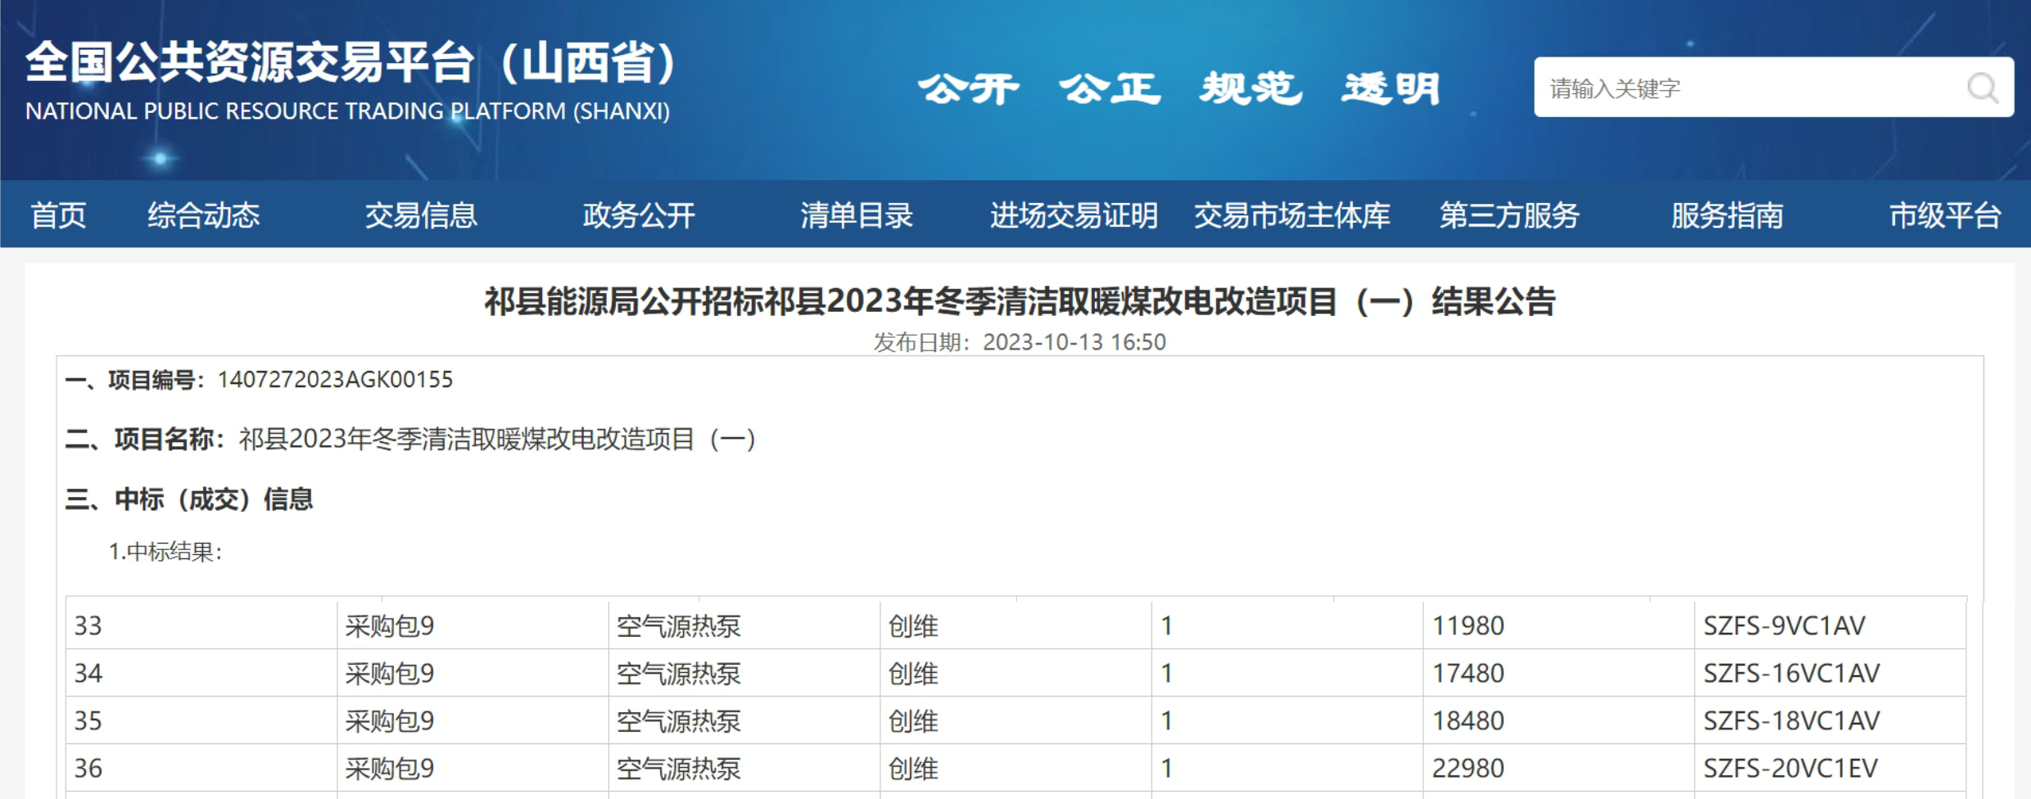2031x799 pixels.
Task: Click 采购包9 in row 33
Action: tap(473, 625)
